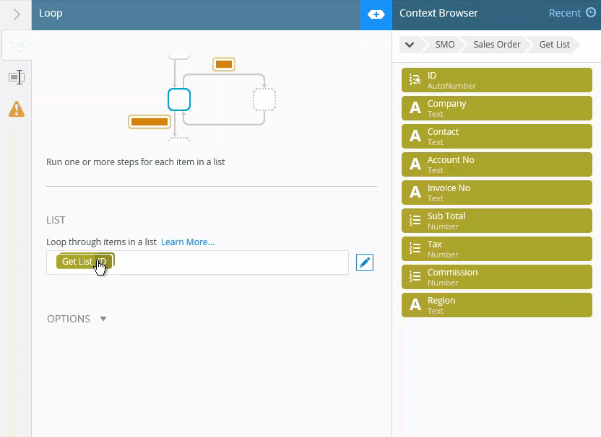601x437 pixels.
Task: Click the Loop panel title
Action: click(x=51, y=13)
